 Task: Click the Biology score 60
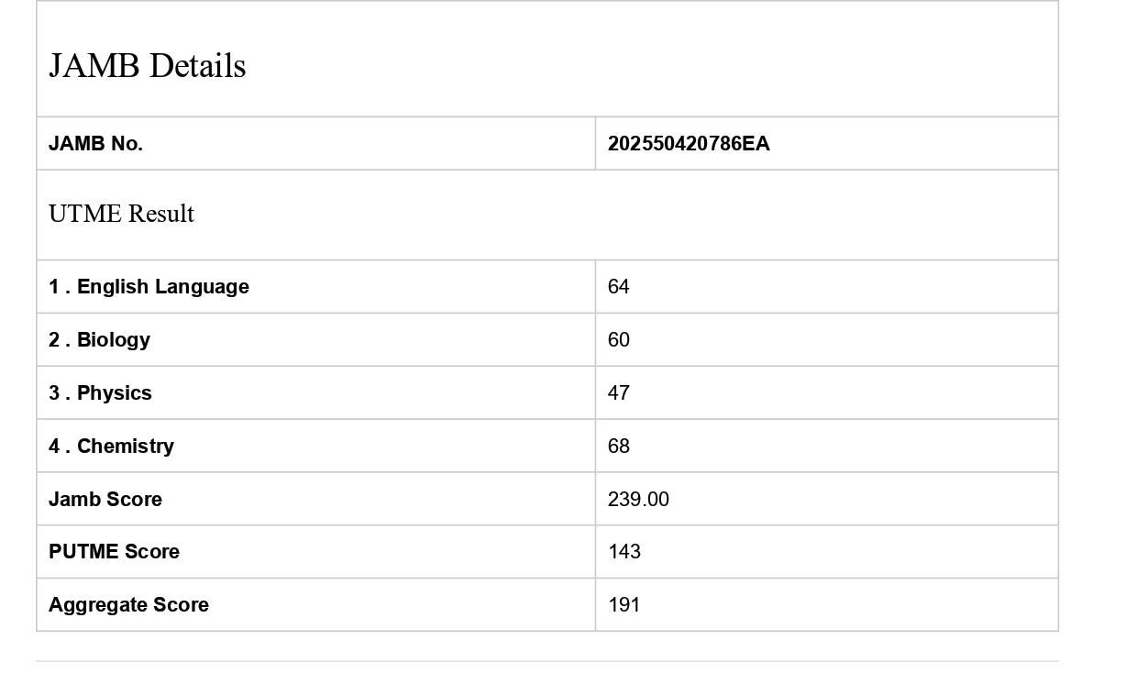pyautogui.click(x=619, y=340)
